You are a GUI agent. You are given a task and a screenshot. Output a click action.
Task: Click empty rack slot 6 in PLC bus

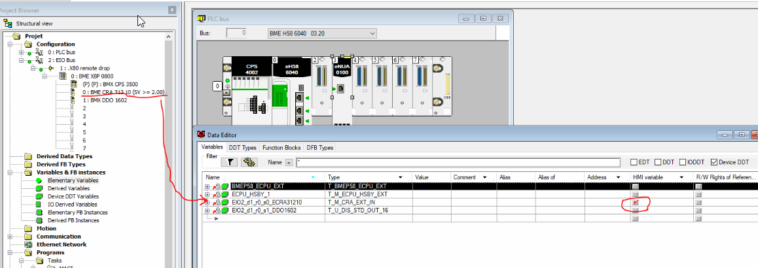tap(401, 87)
